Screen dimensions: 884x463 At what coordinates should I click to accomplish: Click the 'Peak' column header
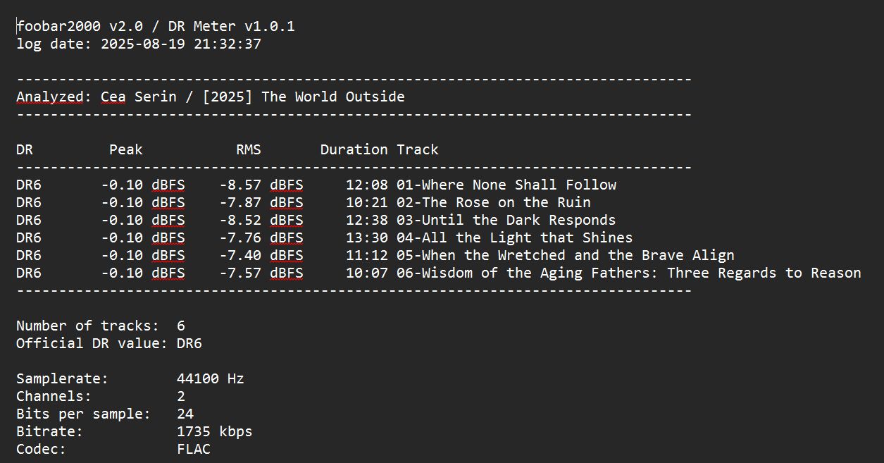(126, 149)
